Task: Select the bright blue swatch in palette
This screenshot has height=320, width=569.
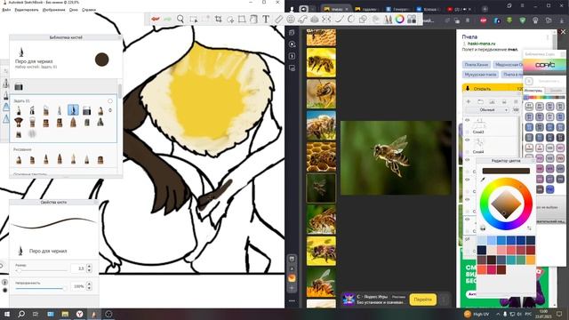Action: [x=501, y=240]
